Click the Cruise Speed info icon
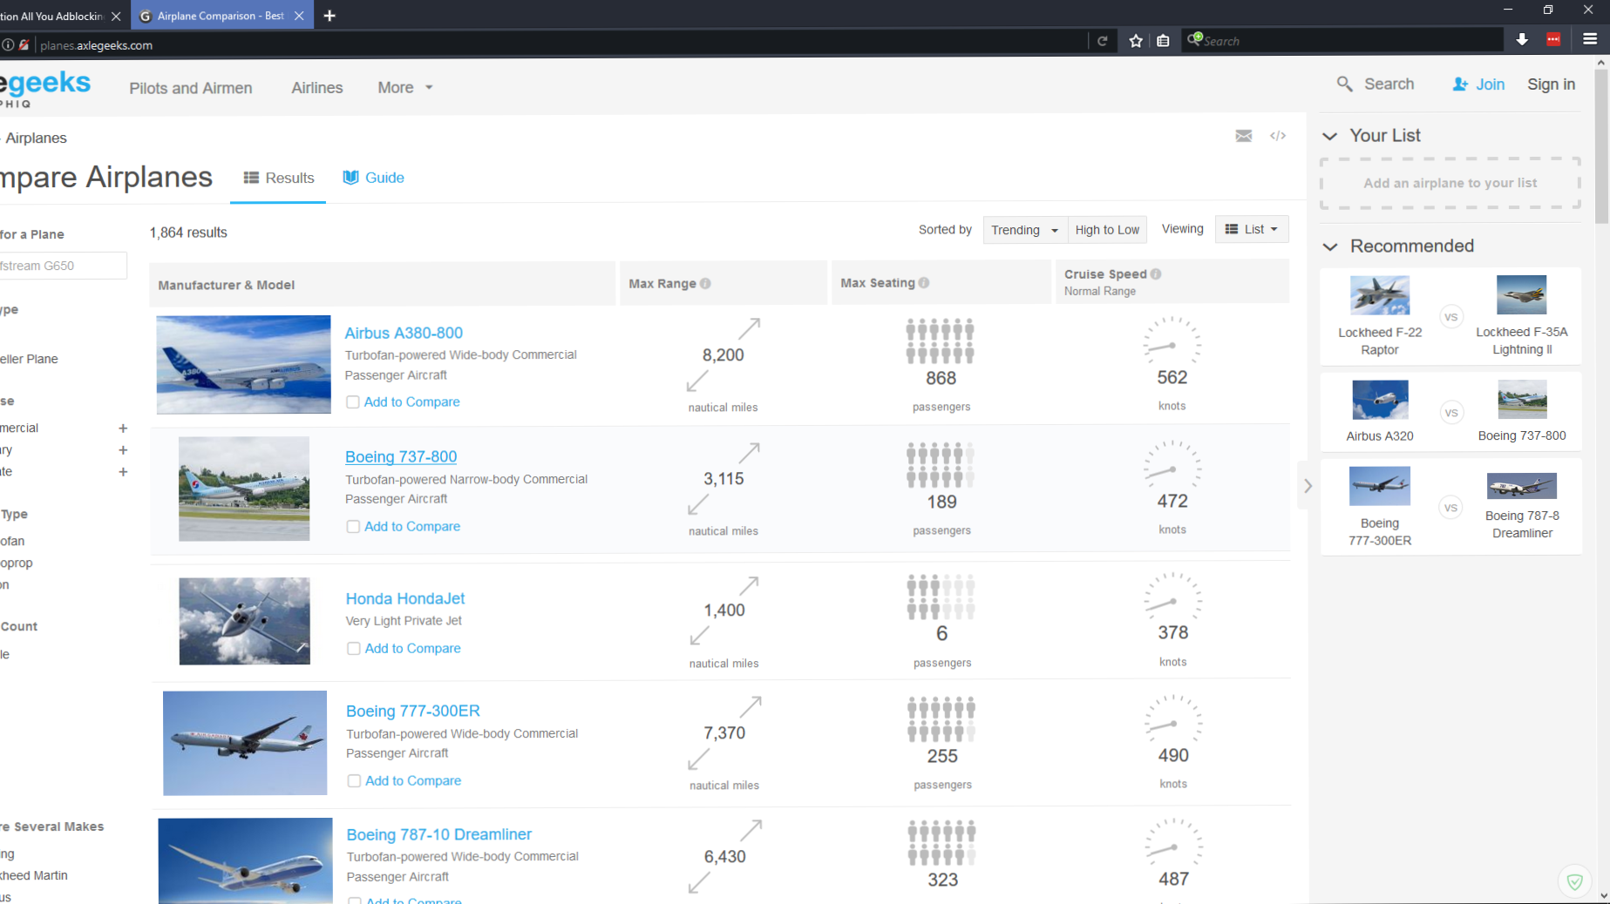 1156,274
